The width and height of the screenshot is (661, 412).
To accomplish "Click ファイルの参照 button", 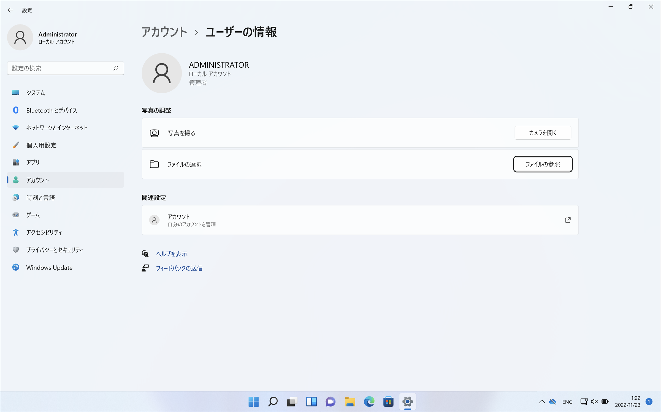I will (x=543, y=164).
